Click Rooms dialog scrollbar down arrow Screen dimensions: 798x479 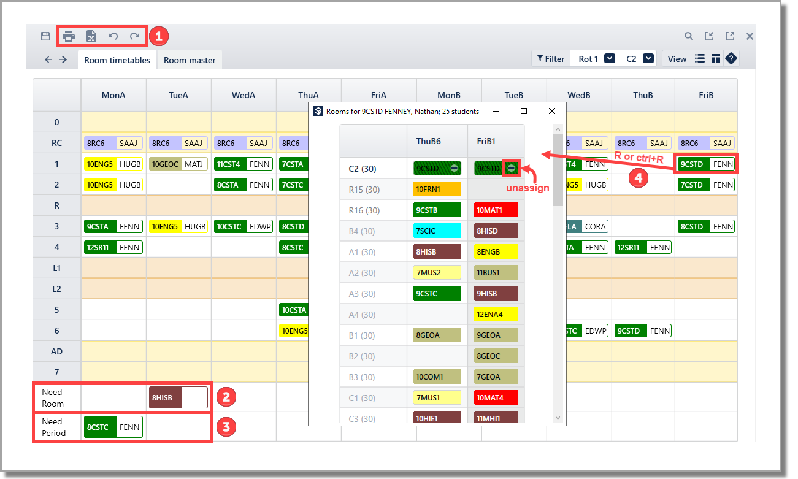click(558, 417)
